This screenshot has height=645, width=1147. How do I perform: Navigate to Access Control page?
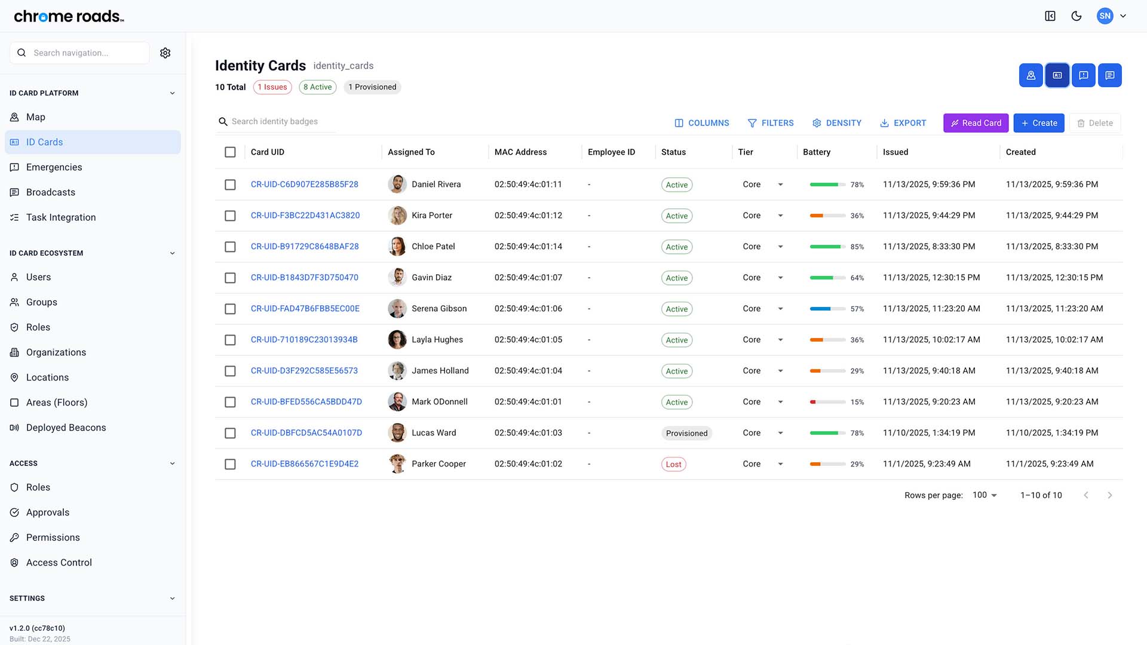(x=59, y=563)
